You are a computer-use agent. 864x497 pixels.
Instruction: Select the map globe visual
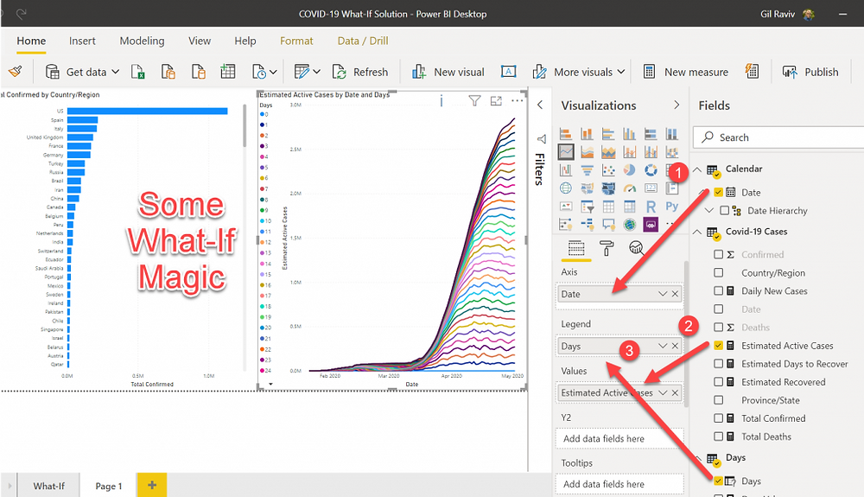click(566, 188)
